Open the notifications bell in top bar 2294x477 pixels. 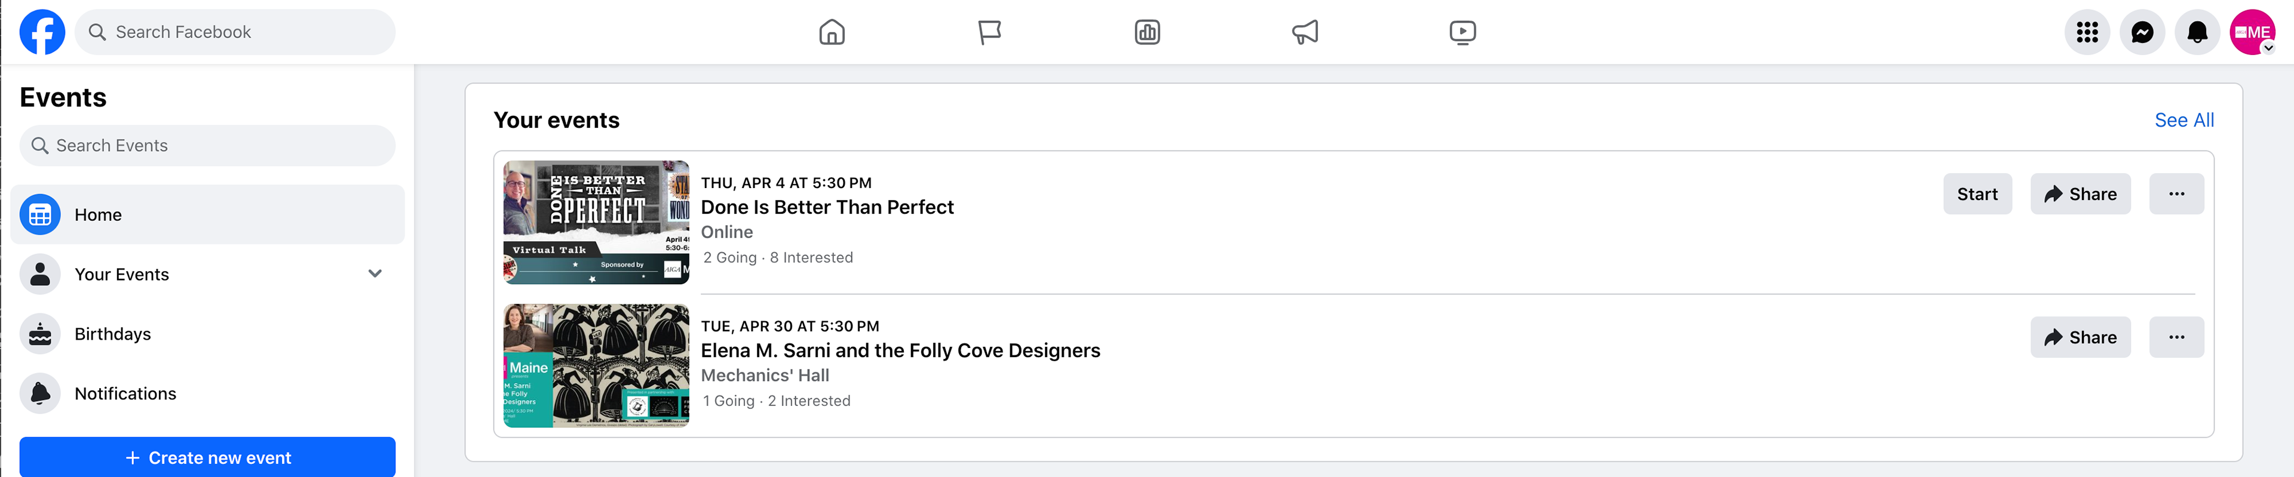point(2197,32)
